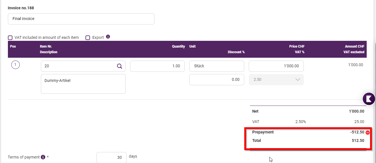Focus the item number field containing 20

tap(83, 66)
